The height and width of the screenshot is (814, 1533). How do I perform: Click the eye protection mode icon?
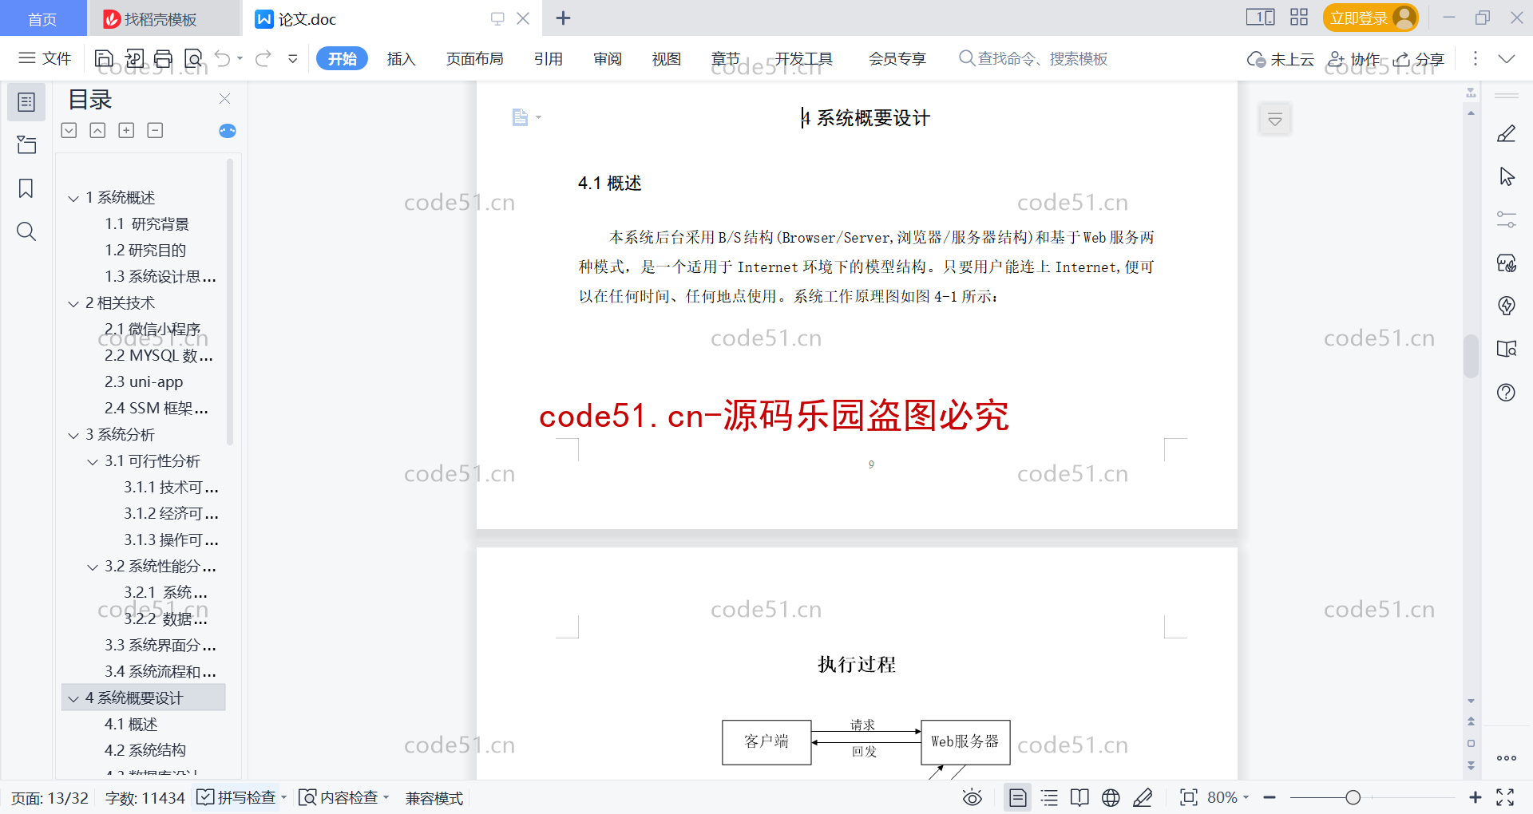click(972, 797)
